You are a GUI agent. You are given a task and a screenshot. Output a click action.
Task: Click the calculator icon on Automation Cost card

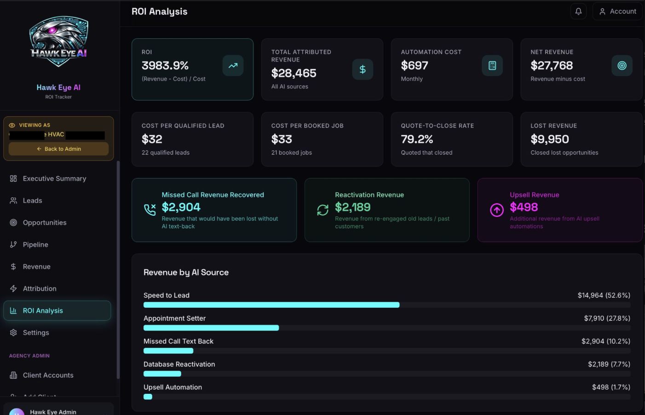tap(492, 65)
